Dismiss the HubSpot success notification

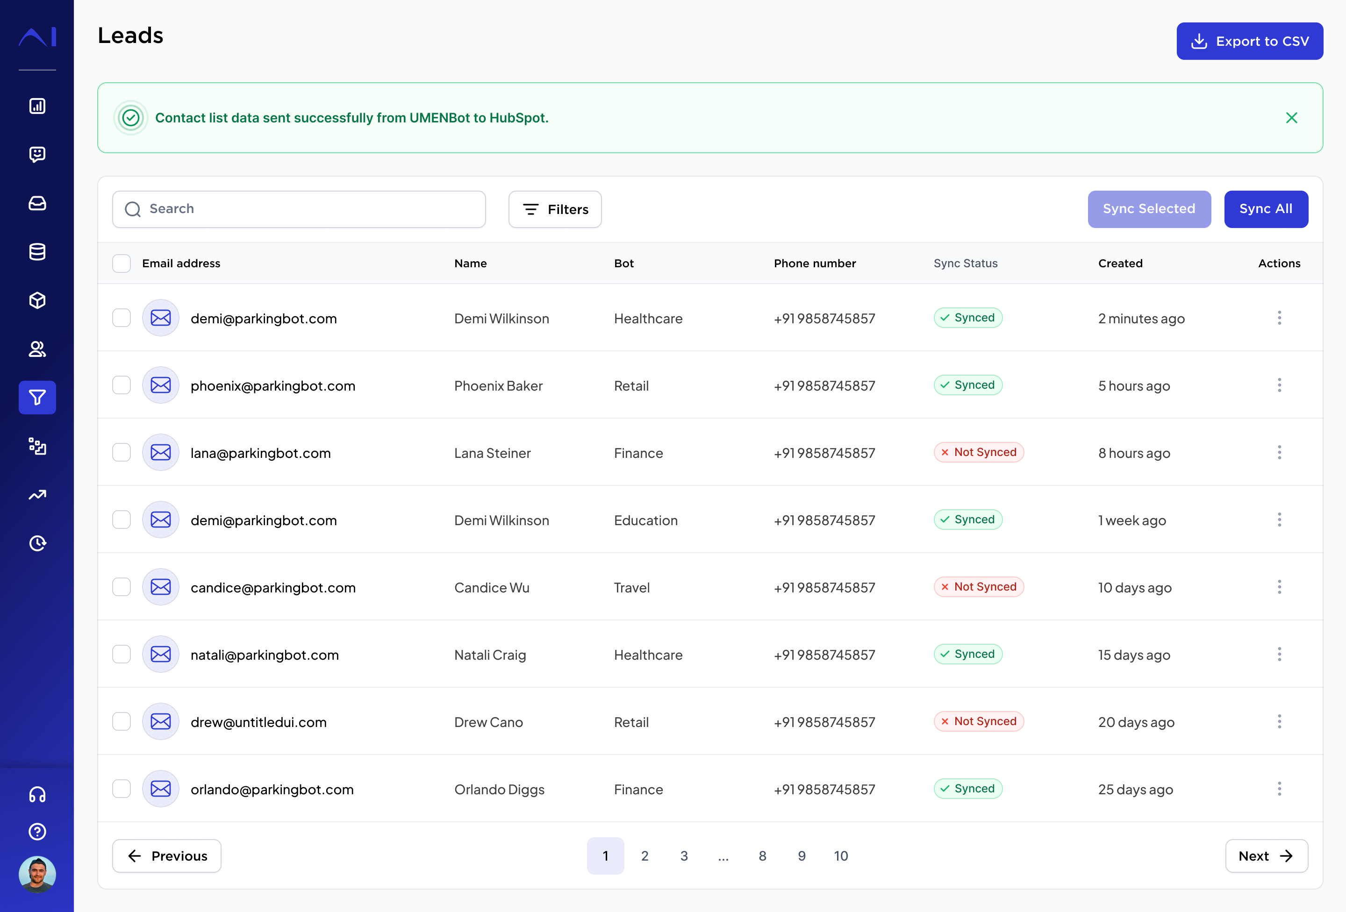[1292, 118]
